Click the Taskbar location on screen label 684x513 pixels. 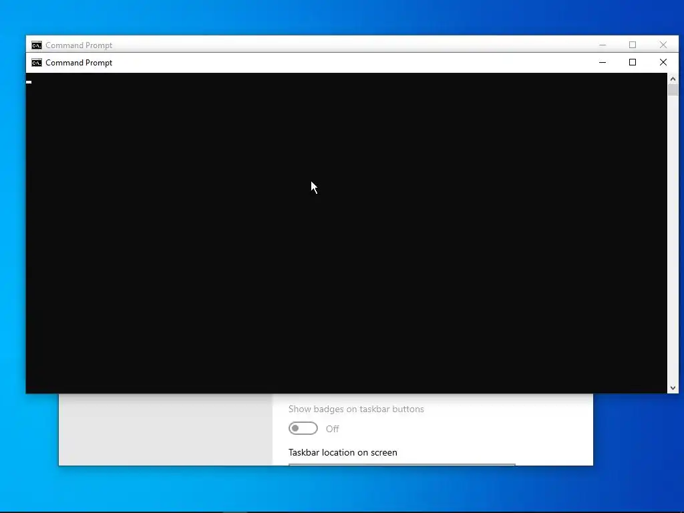click(x=343, y=452)
